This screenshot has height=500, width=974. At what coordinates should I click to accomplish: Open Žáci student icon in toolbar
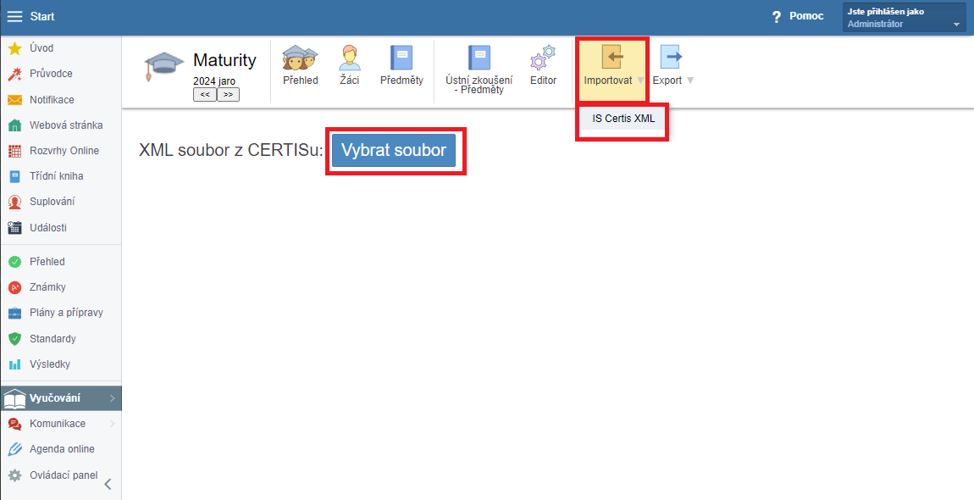349,58
